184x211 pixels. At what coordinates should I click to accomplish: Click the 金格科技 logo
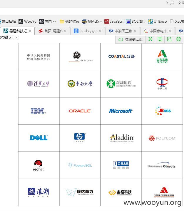(x=120, y=192)
